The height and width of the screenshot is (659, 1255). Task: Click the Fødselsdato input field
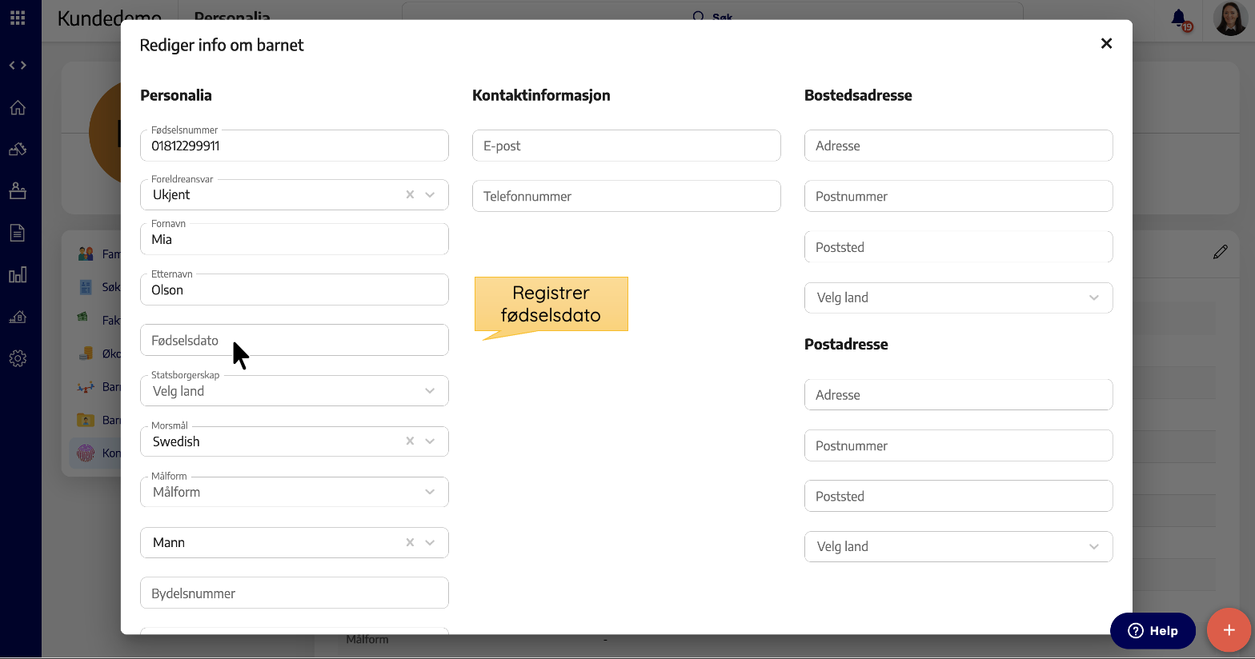295,340
